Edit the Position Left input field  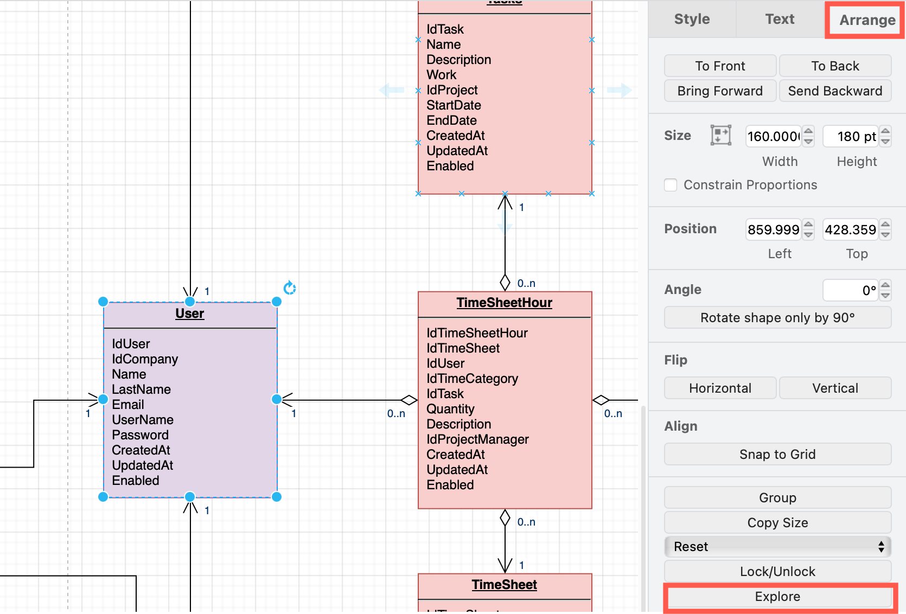[773, 229]
